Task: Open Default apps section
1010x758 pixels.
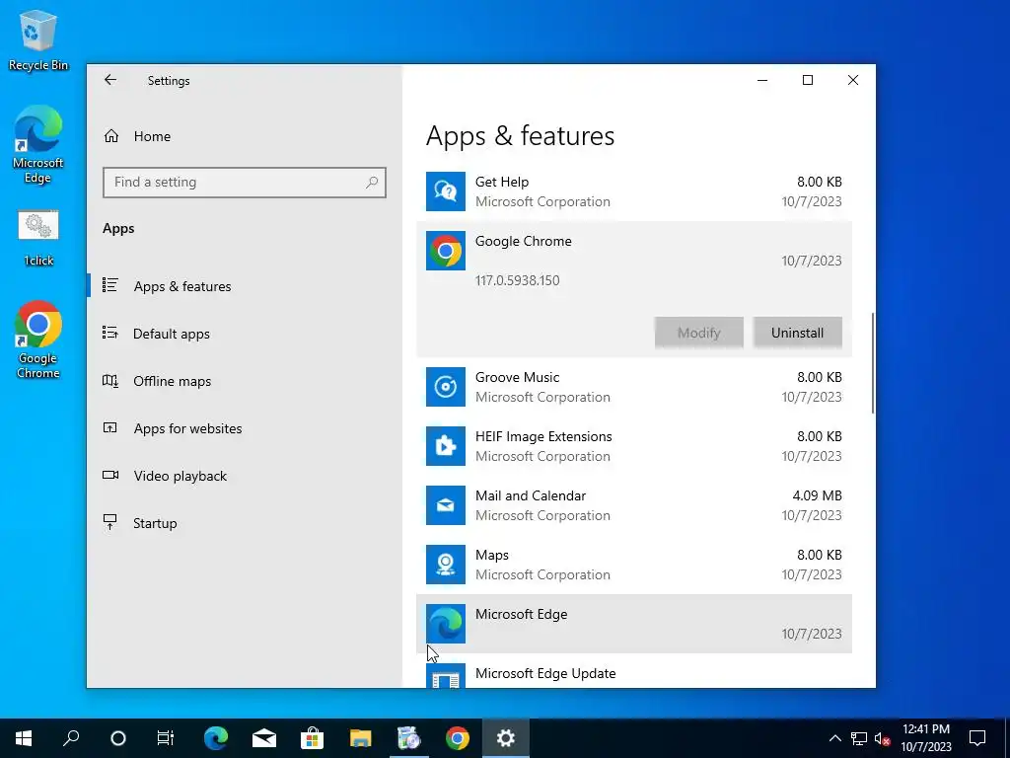Action: (x=172, y=334)
